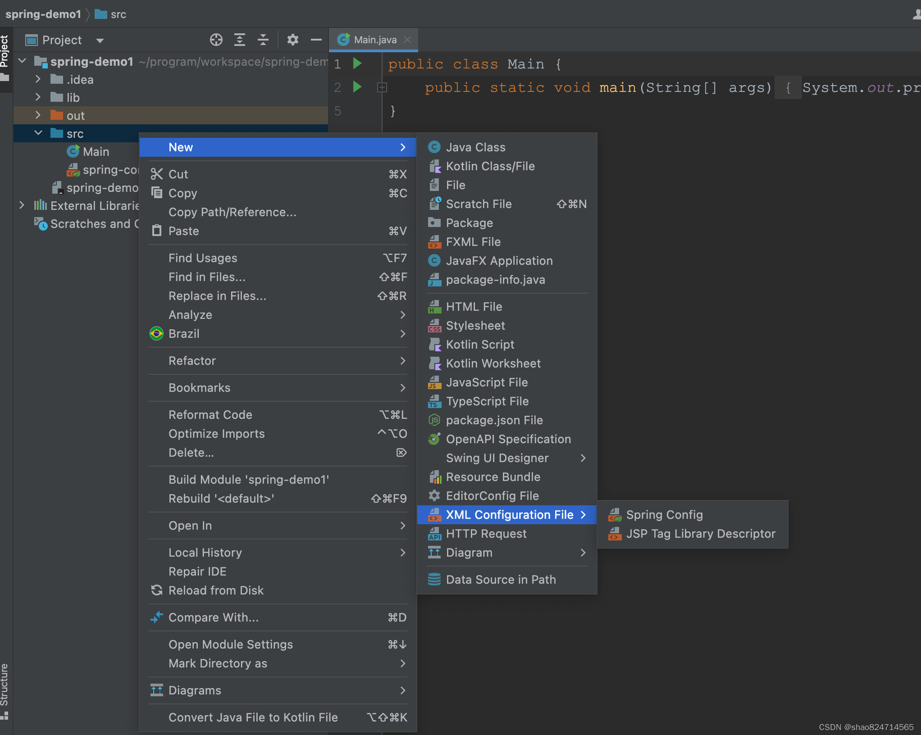Create a Scratch File
921x735 pixels.
coord(507,204)
